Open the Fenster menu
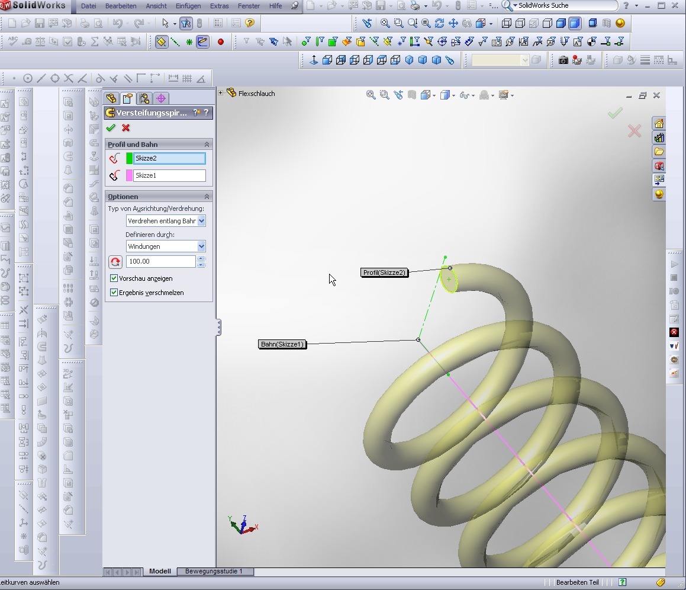Viewport: 686px width, 590px height. click(249, 6)
